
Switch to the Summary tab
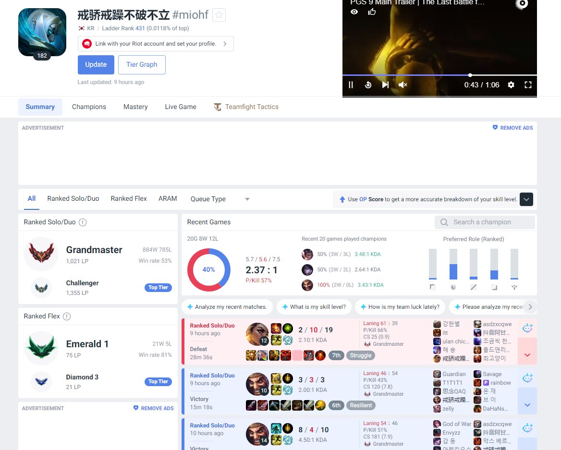40,107
